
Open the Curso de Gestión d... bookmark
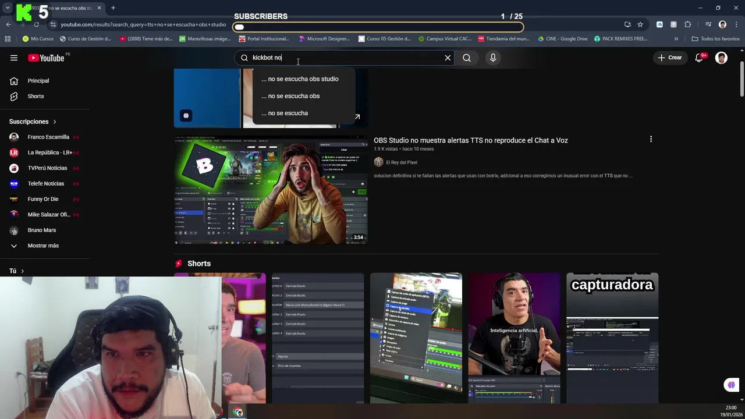86,39
